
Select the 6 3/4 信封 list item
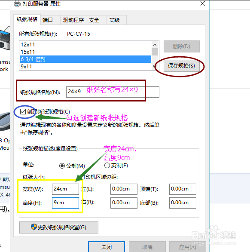pyautogui.click(x=85, y=59)
